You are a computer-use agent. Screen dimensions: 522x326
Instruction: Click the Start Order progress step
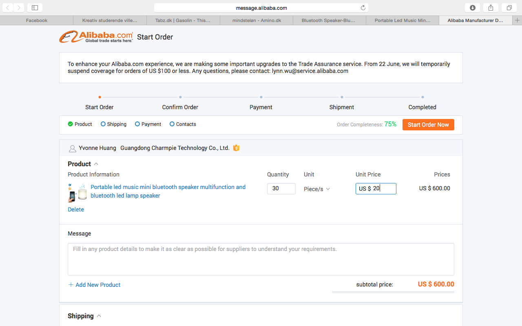coord(100,107)
